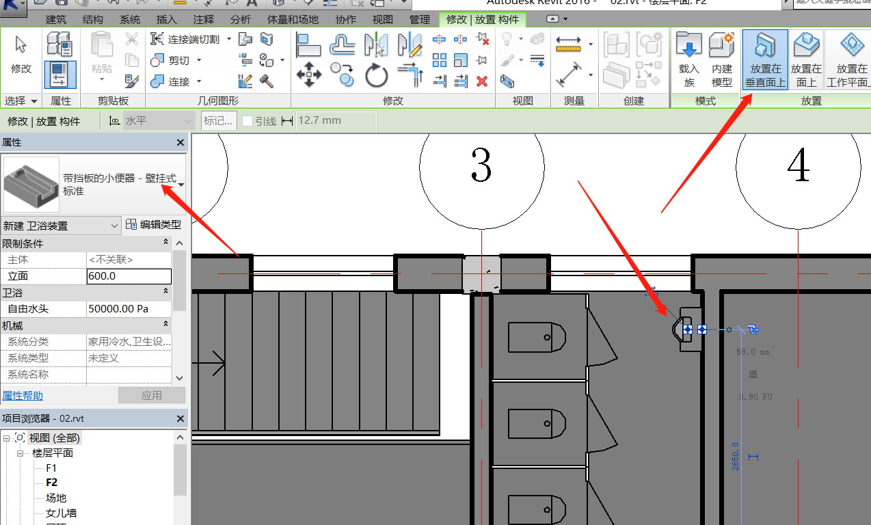Screen dimensions: 871x525
Task: Open the family type selector dropdown
Action: 180,185
